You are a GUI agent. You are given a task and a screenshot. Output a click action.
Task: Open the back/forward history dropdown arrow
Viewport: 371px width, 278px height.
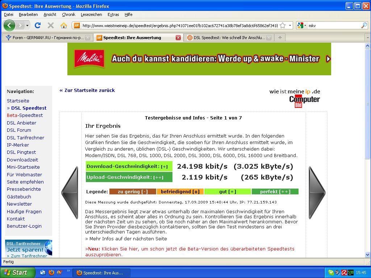coord(27,25)
